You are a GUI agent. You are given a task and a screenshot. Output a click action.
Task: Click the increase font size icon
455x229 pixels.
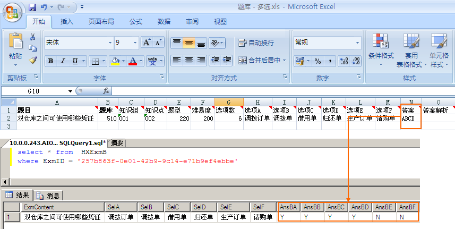pos(147,43)
